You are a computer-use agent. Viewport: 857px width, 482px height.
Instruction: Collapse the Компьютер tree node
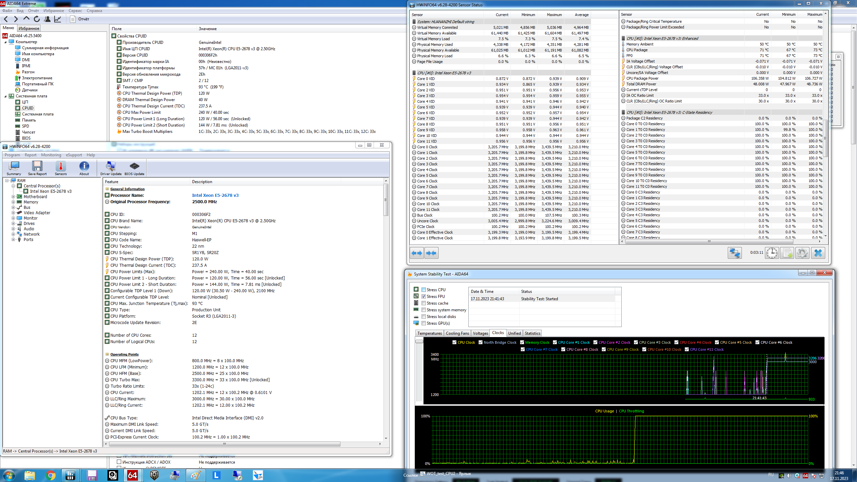pyautogui.click(x=5, y=42)
